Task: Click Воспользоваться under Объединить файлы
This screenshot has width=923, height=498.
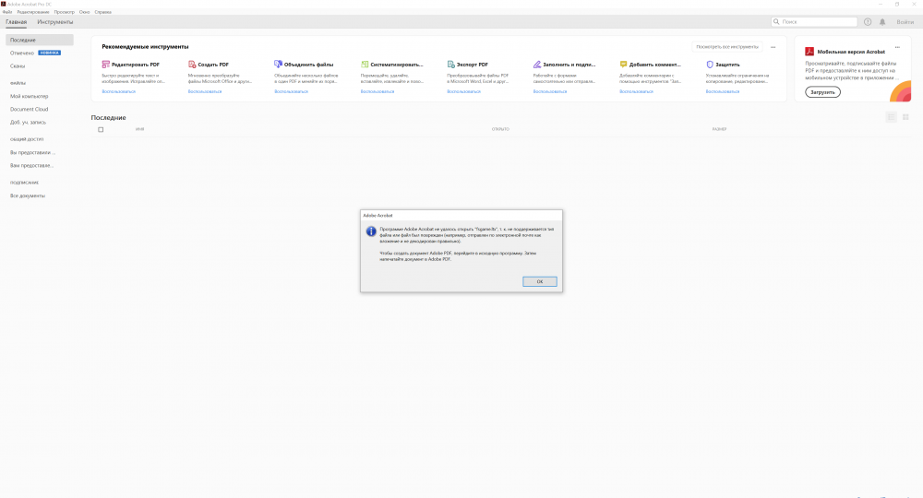Action: (x=291, y=91)
